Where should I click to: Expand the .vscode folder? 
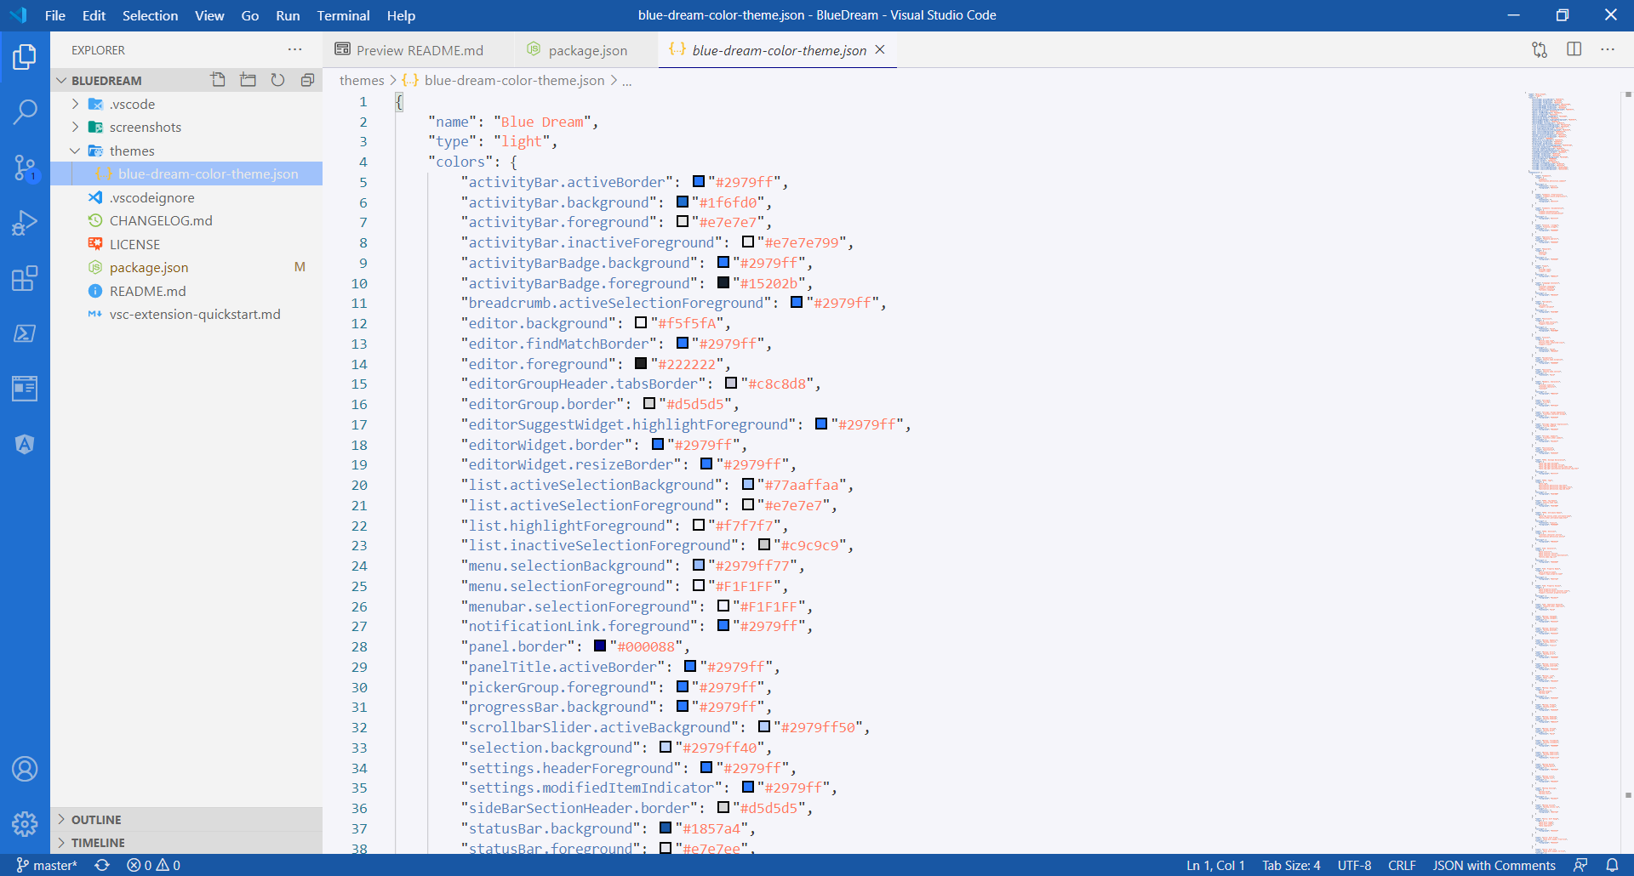coord(75,104)
